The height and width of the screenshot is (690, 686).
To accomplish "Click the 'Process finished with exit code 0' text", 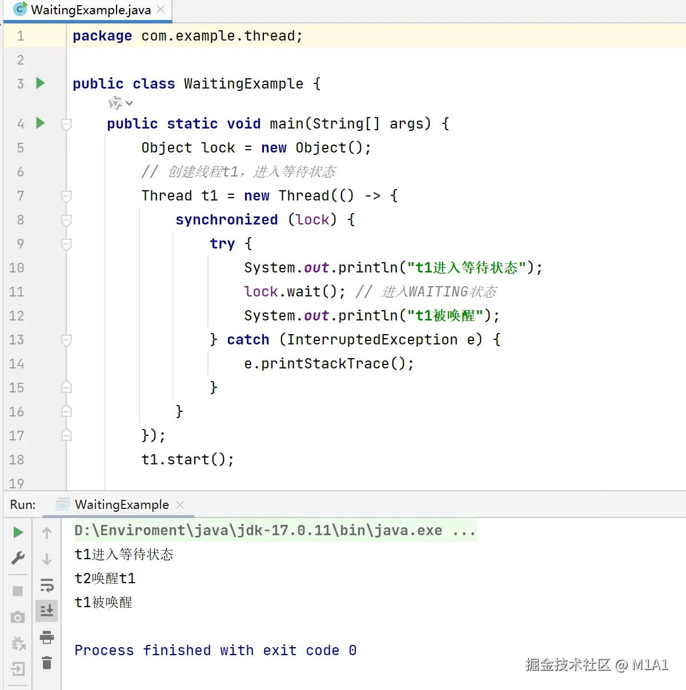I will coord(215,651).
